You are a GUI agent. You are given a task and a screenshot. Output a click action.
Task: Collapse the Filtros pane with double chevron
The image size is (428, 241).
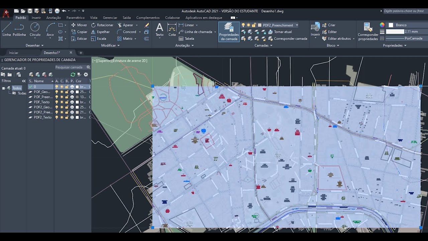coord(24,81)
